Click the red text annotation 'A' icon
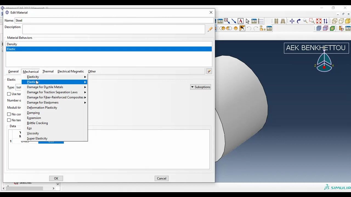Viewport: 351px width, 197px height. tap(240, 21)
